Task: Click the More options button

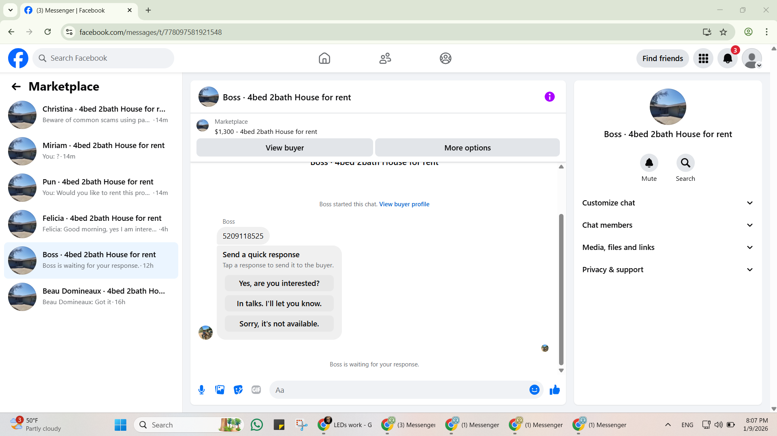Action: point(467,148)
